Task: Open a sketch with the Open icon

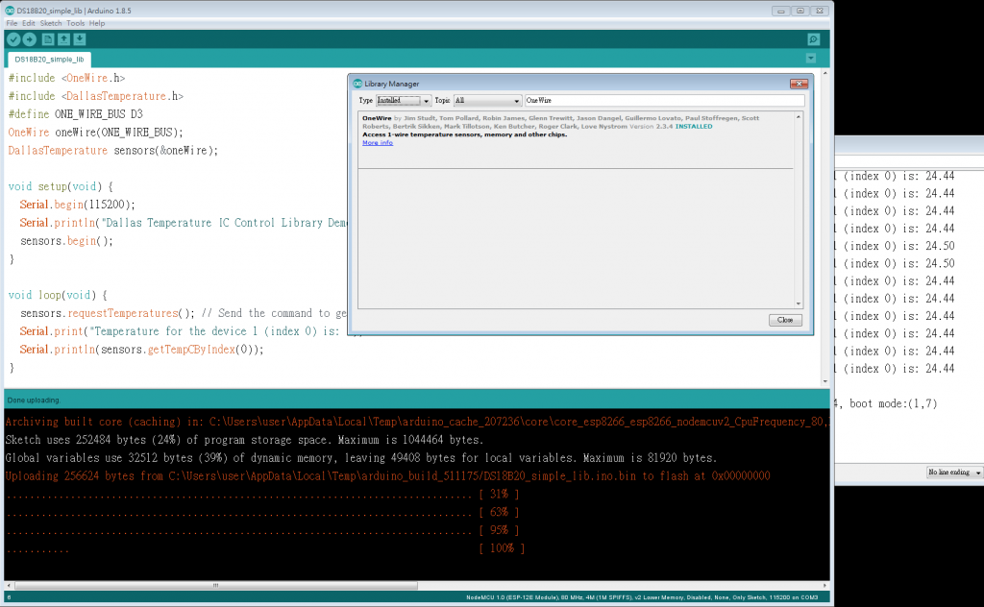Action: [x=64, y=39]
